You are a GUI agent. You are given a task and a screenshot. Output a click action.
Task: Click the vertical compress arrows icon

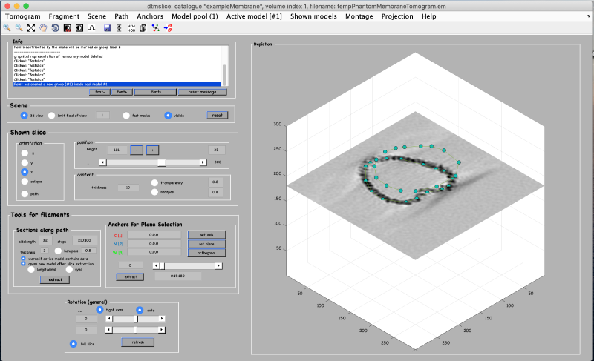(119, 28)
